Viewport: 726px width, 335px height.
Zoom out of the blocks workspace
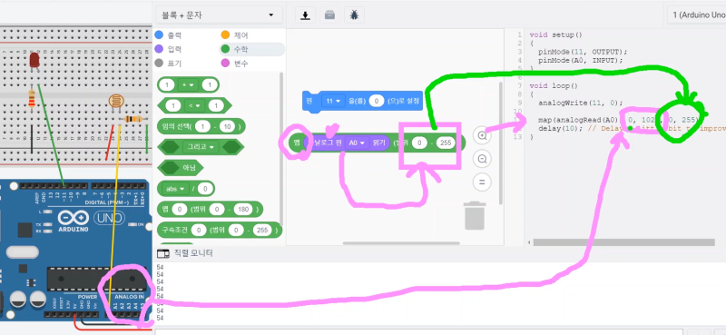click(482, 159)
